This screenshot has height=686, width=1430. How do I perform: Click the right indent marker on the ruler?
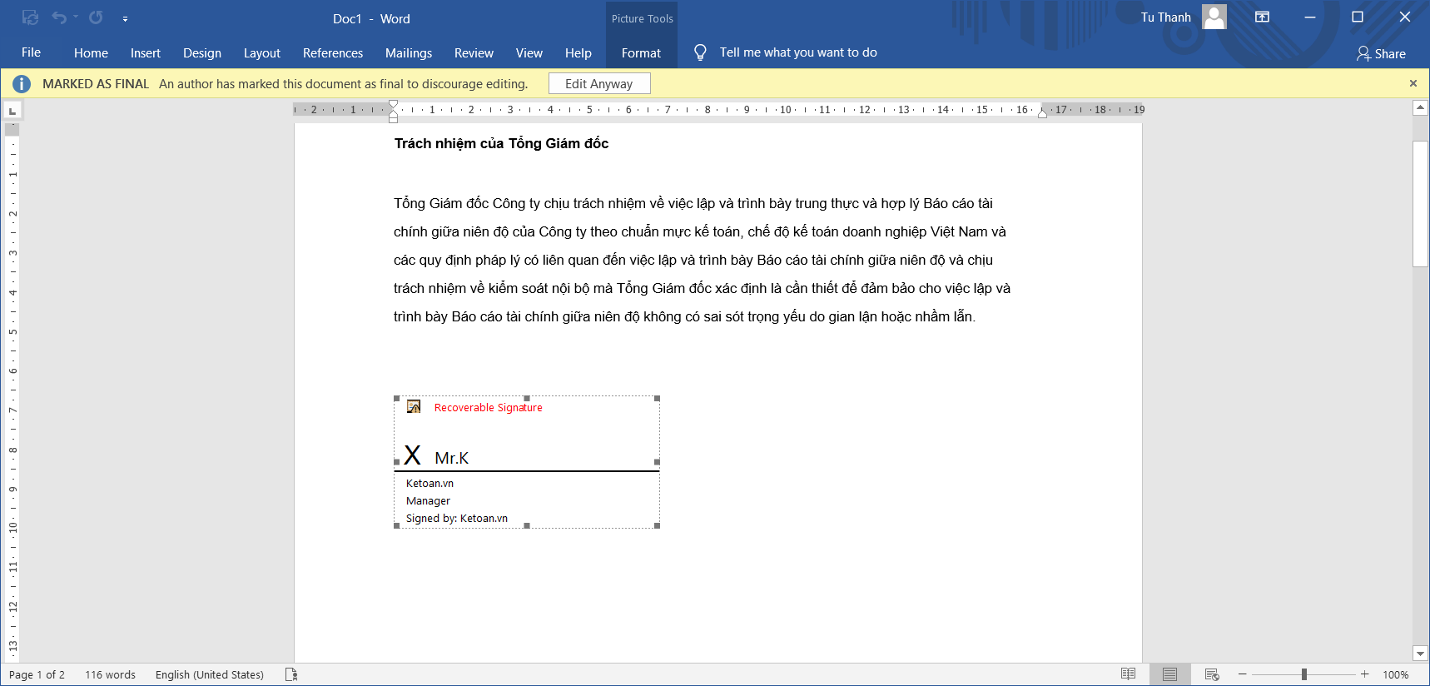1042,113
